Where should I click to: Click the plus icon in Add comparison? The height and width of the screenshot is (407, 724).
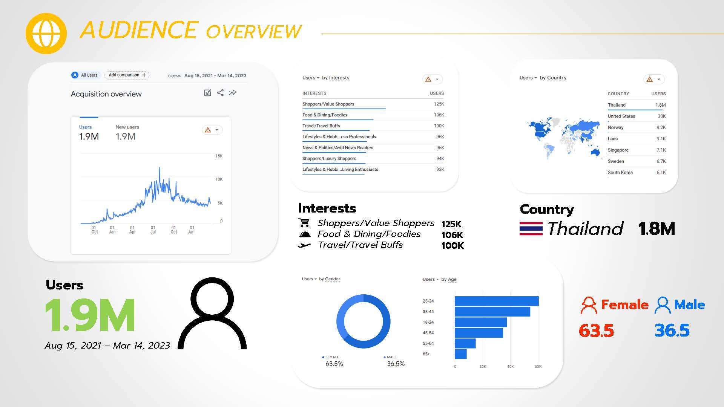click(x=144, y=75)
